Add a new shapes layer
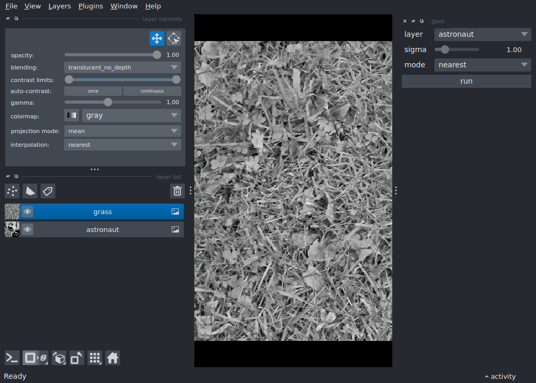The width and height of the screenshot is (536, 383). pyautogui.click(x=29, y=191)
